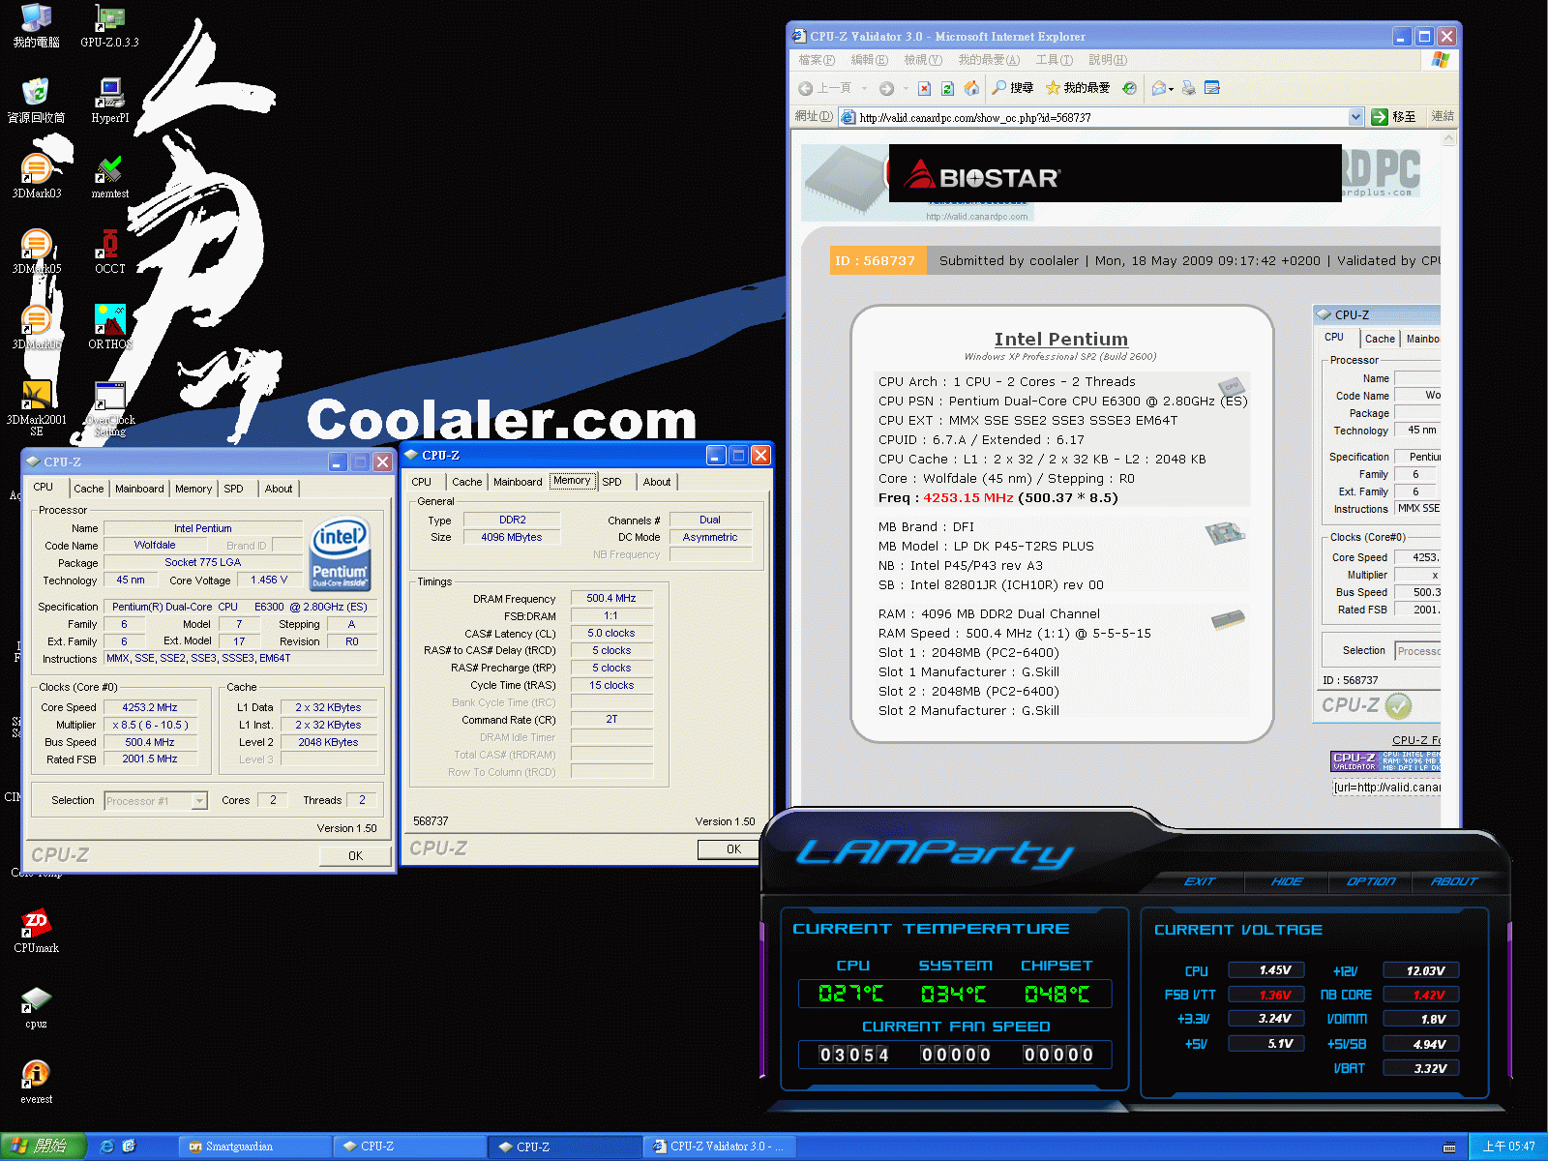1548x1161 pixels.
Task: Open the SPD tab in left CPU-Z window
Action: pos(233,489)
